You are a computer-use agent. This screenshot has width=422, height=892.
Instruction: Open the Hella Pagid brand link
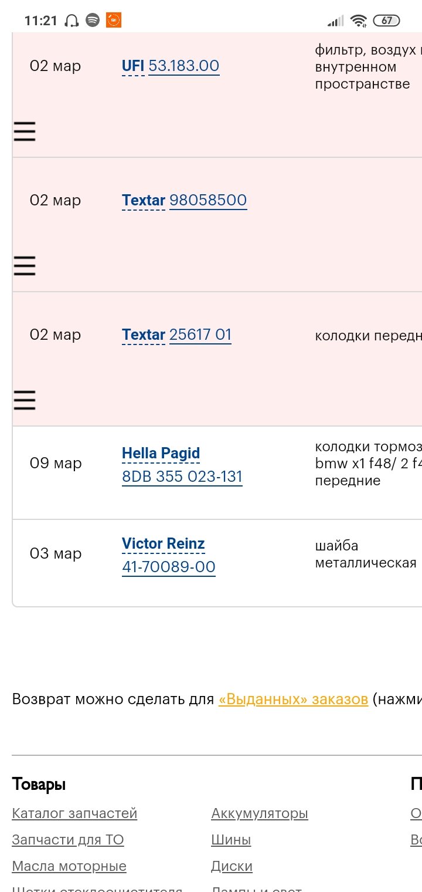coord(161,453)
